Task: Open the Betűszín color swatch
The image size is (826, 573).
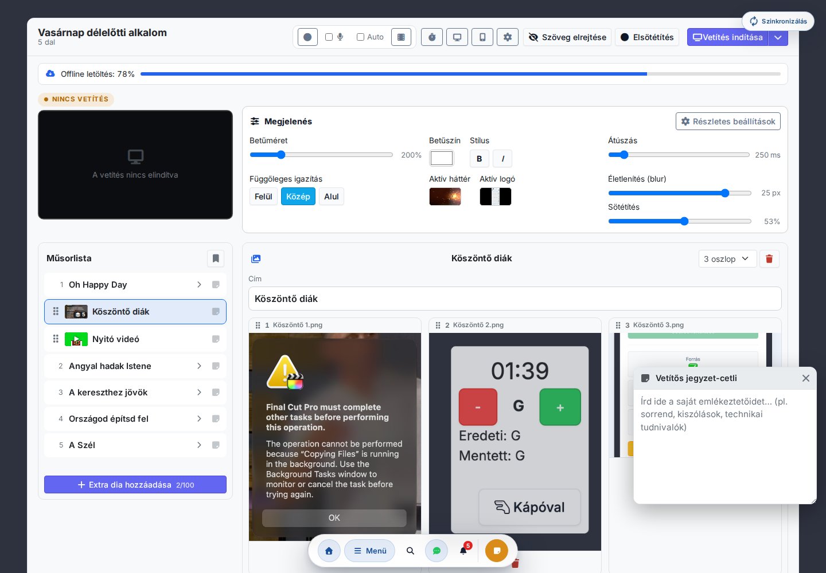Action: coord(442,158)
